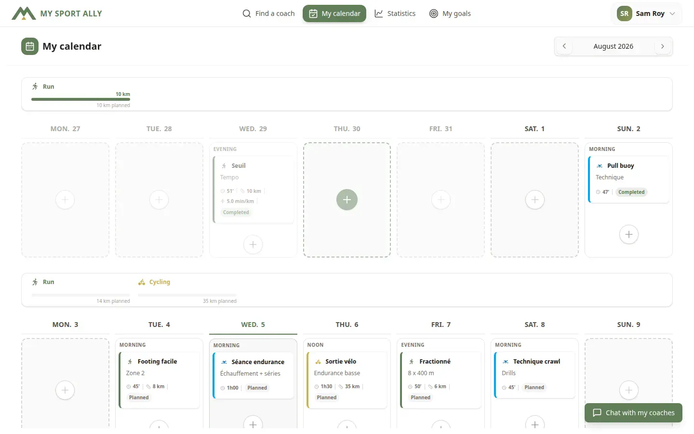Click the swim icon on Technique crawl
The width and height of the screenshot is (694, 434).
pyautogui.click(x=506, y=362)
